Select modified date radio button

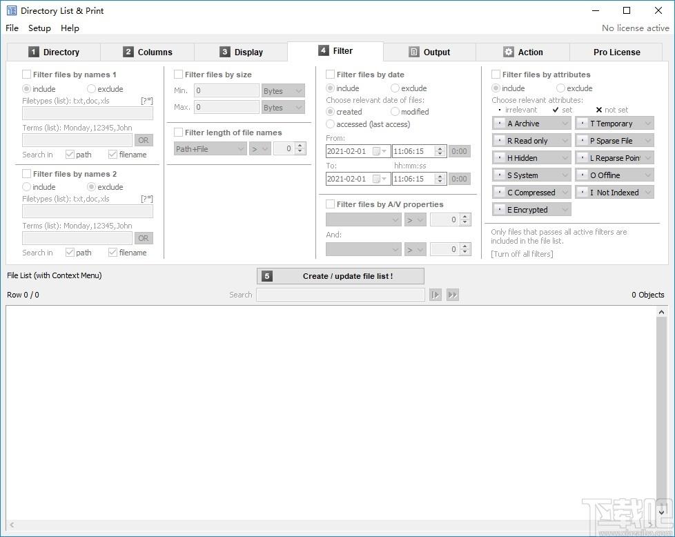tap(395, 112)
